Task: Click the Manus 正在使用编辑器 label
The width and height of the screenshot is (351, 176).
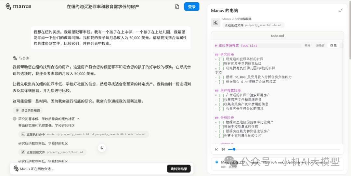Action: [237, 19]
